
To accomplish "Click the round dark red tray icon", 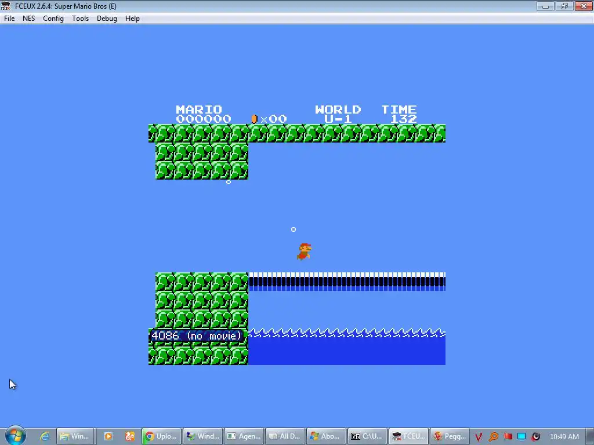I will pos(535,437).
